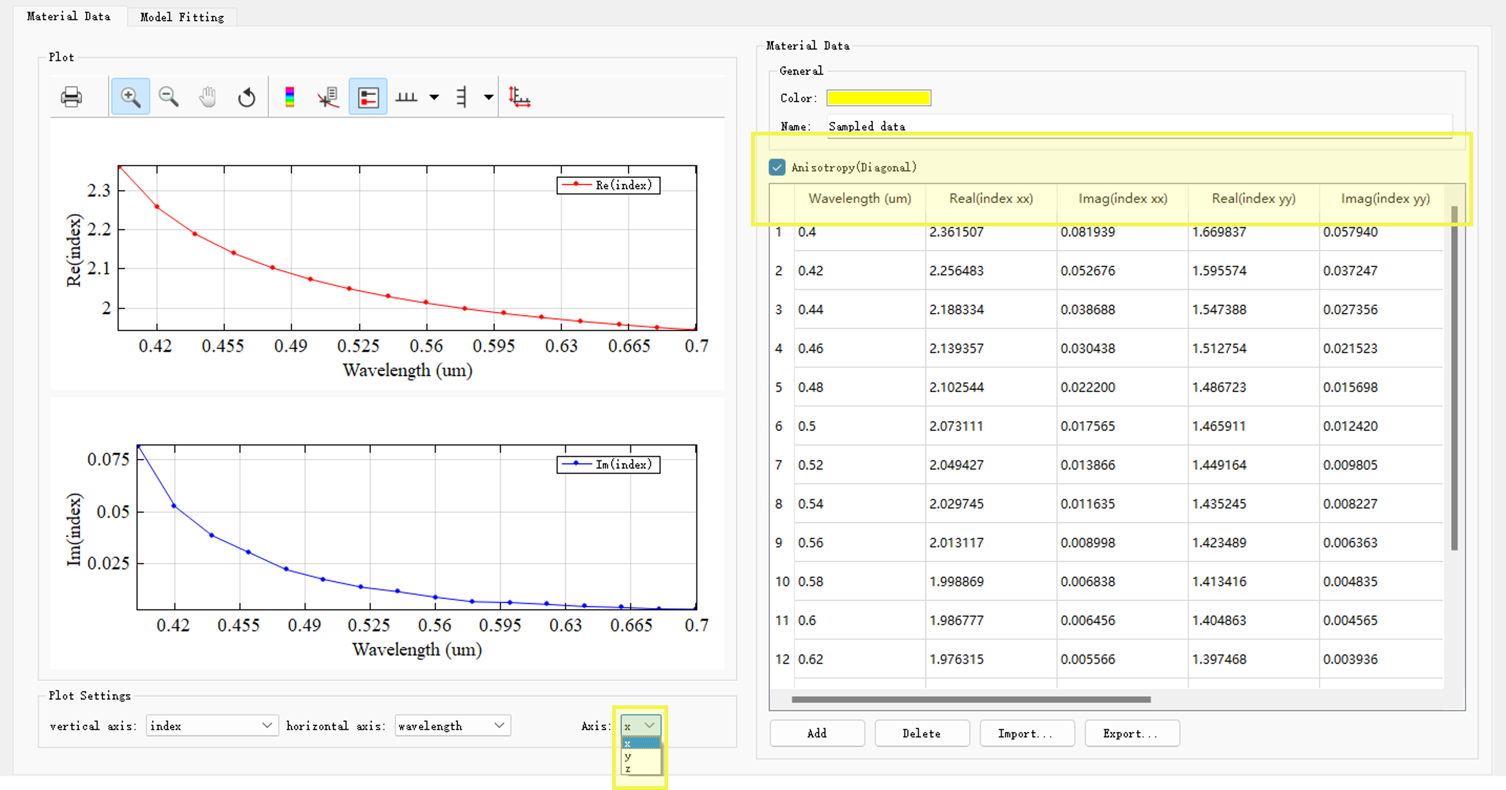Select the pan hand tool
The width and height of the screenshot is (1506, 790).
(x=208, y=97)
